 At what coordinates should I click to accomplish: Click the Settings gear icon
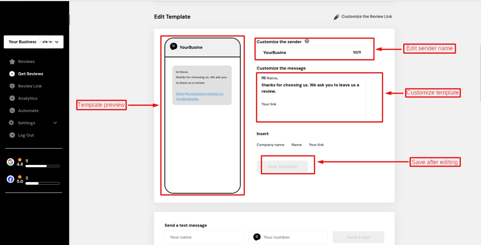[x=11, y=123]
